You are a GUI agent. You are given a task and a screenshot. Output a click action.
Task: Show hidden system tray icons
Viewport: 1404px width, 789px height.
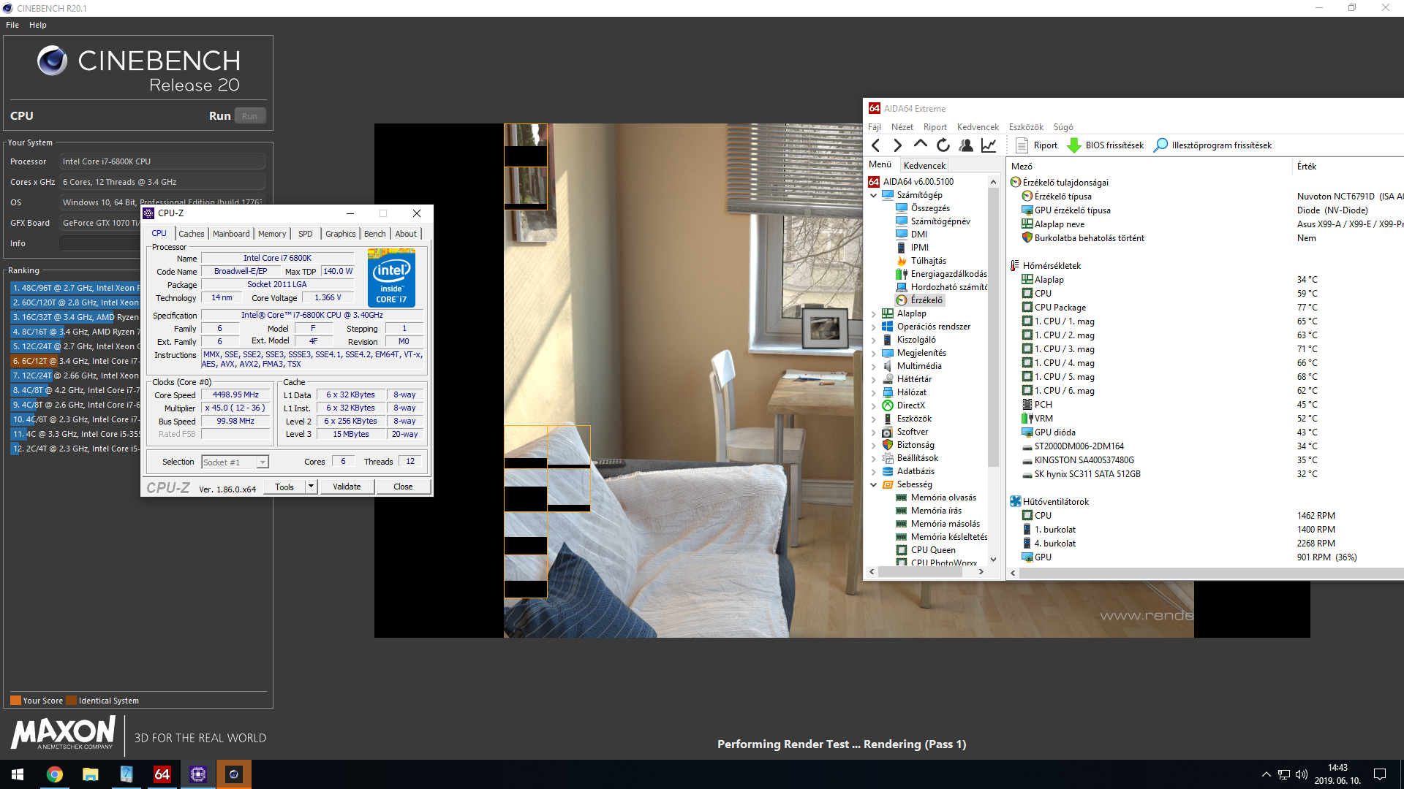pos(1266,774)
